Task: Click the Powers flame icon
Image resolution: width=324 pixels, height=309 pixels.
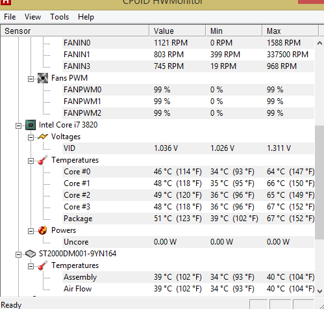Action: tap(43, 230)
